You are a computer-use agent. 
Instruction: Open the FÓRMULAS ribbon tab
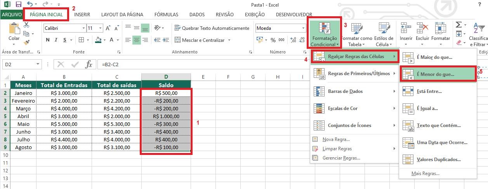click(166, 15)
